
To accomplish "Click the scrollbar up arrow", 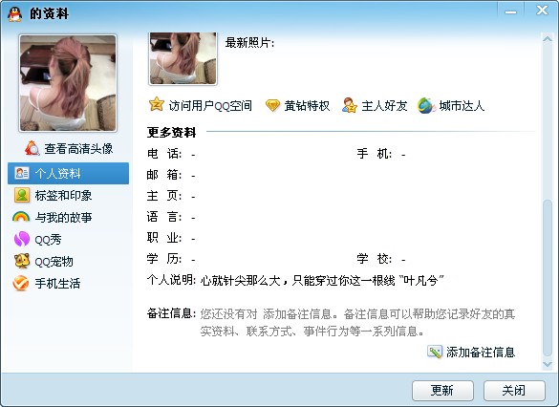I will coord(547,38).
